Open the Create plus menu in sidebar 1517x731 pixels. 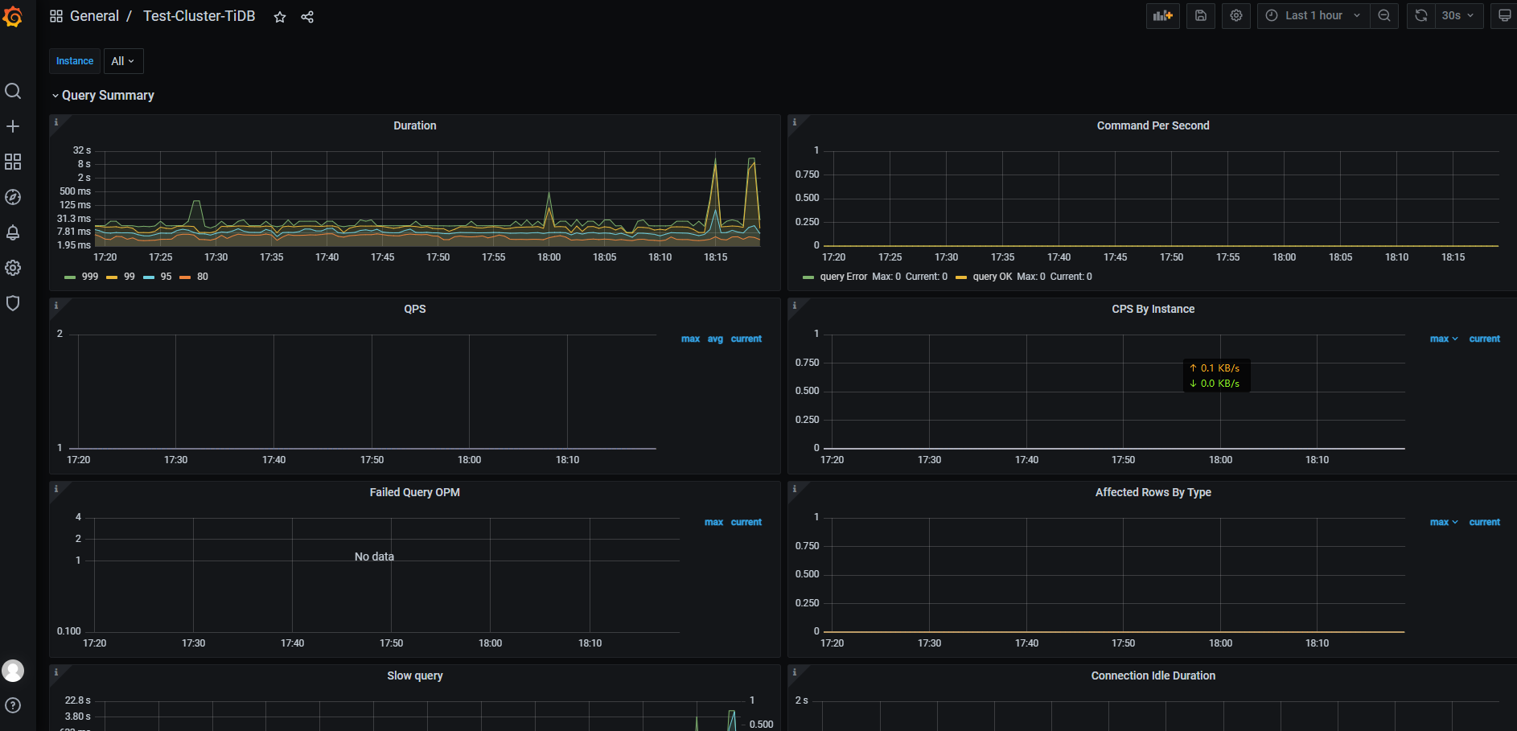click(x=13, y=126)
